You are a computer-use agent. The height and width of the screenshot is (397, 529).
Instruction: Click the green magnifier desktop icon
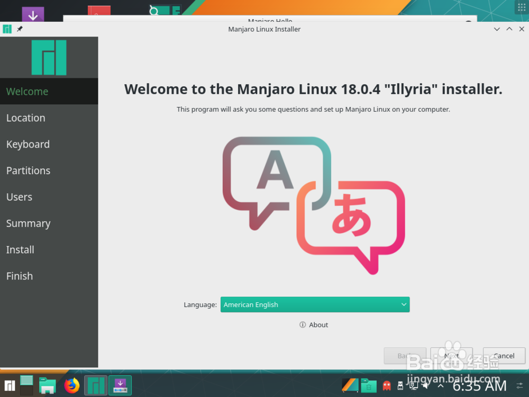(165, 10)
